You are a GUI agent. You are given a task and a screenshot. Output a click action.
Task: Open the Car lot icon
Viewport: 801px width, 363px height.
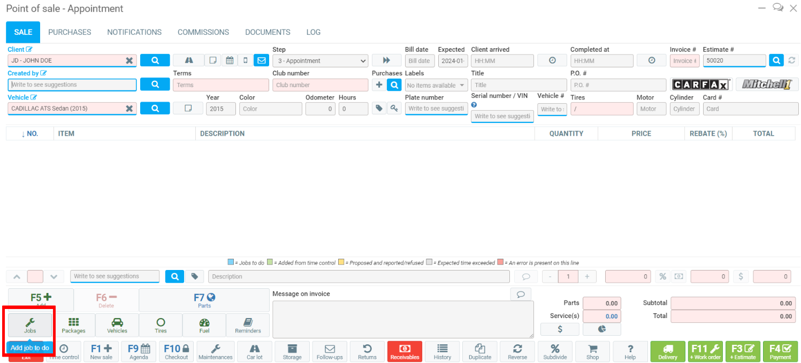tap(255, 352)
